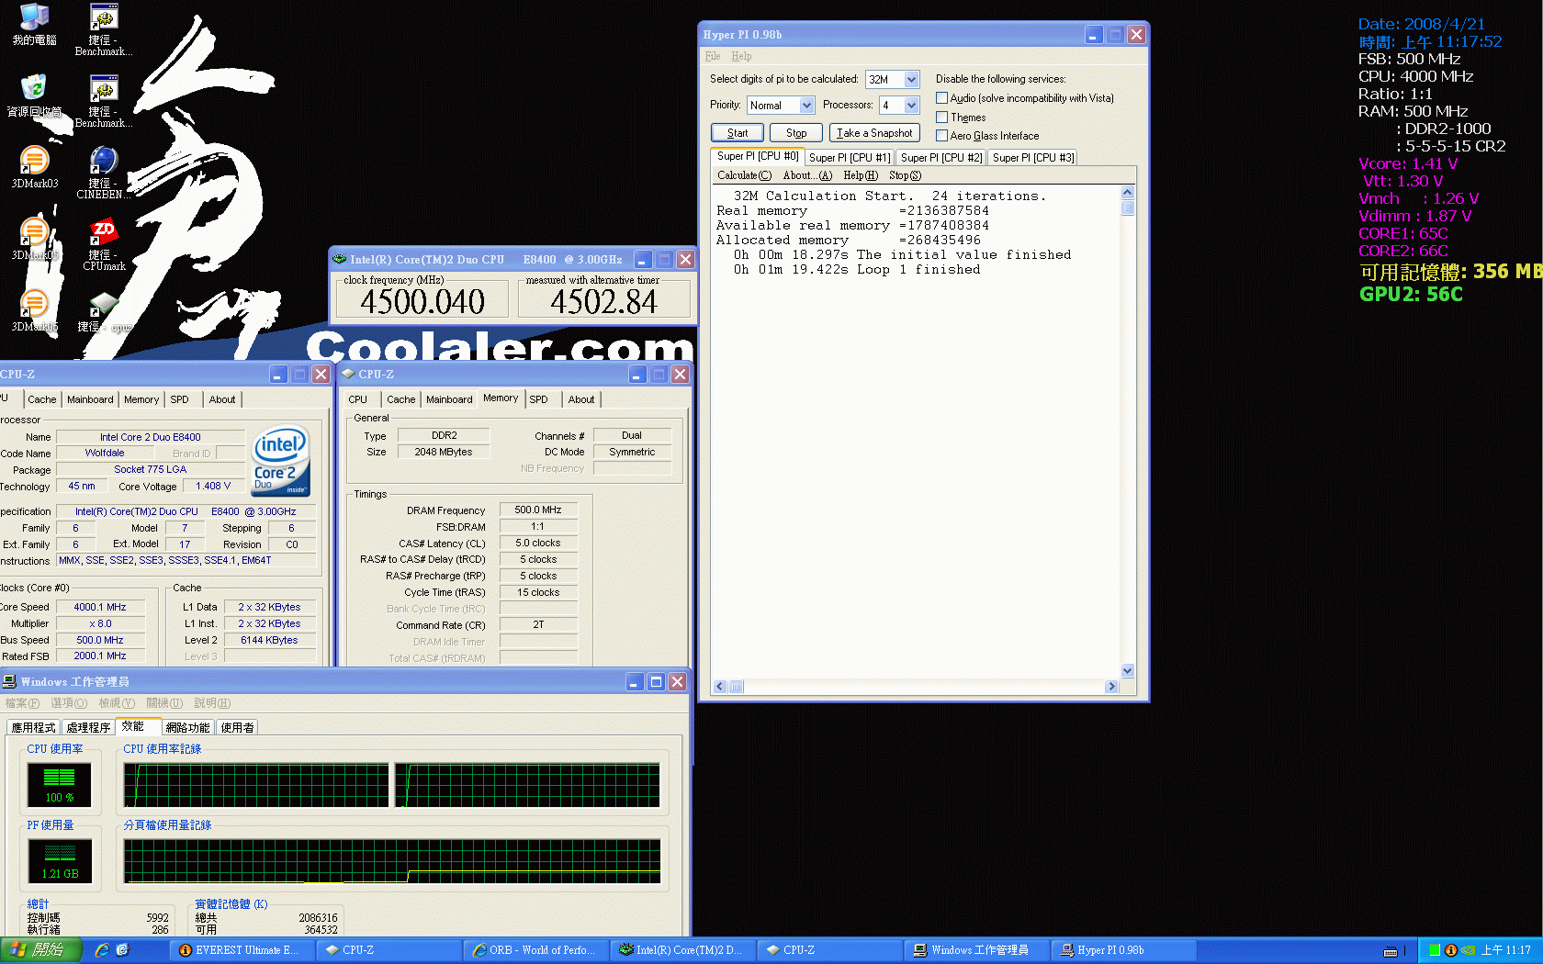This screenshot has height=964, width=1543.
Task: Open the cpuz desktop shortcut
Action: [x=104, y=312]
